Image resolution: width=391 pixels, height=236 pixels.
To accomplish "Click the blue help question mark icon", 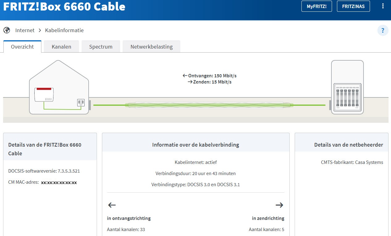I will point(383,30).
